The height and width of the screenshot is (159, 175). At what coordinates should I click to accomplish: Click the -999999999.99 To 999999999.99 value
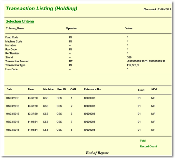point(146,61)
